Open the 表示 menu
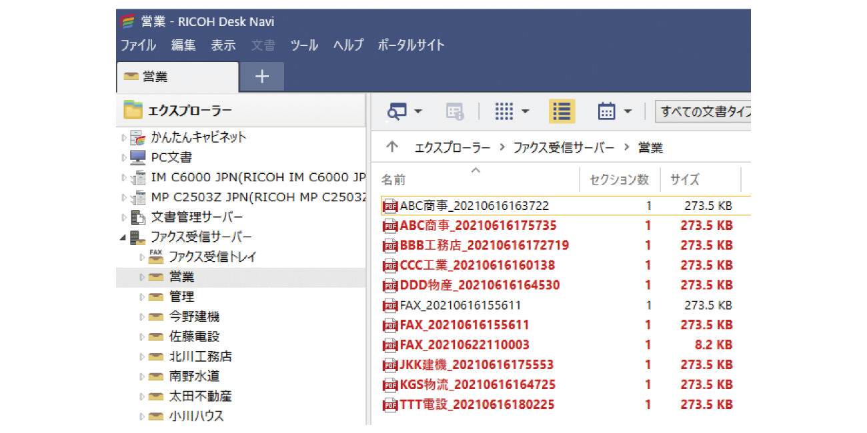Image resolution: width=867 pixels, height=433 pixels. (x=223, y=45)
